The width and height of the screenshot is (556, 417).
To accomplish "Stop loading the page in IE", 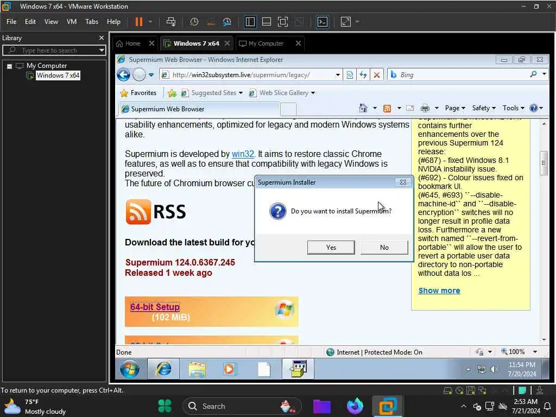I will 377,75.
